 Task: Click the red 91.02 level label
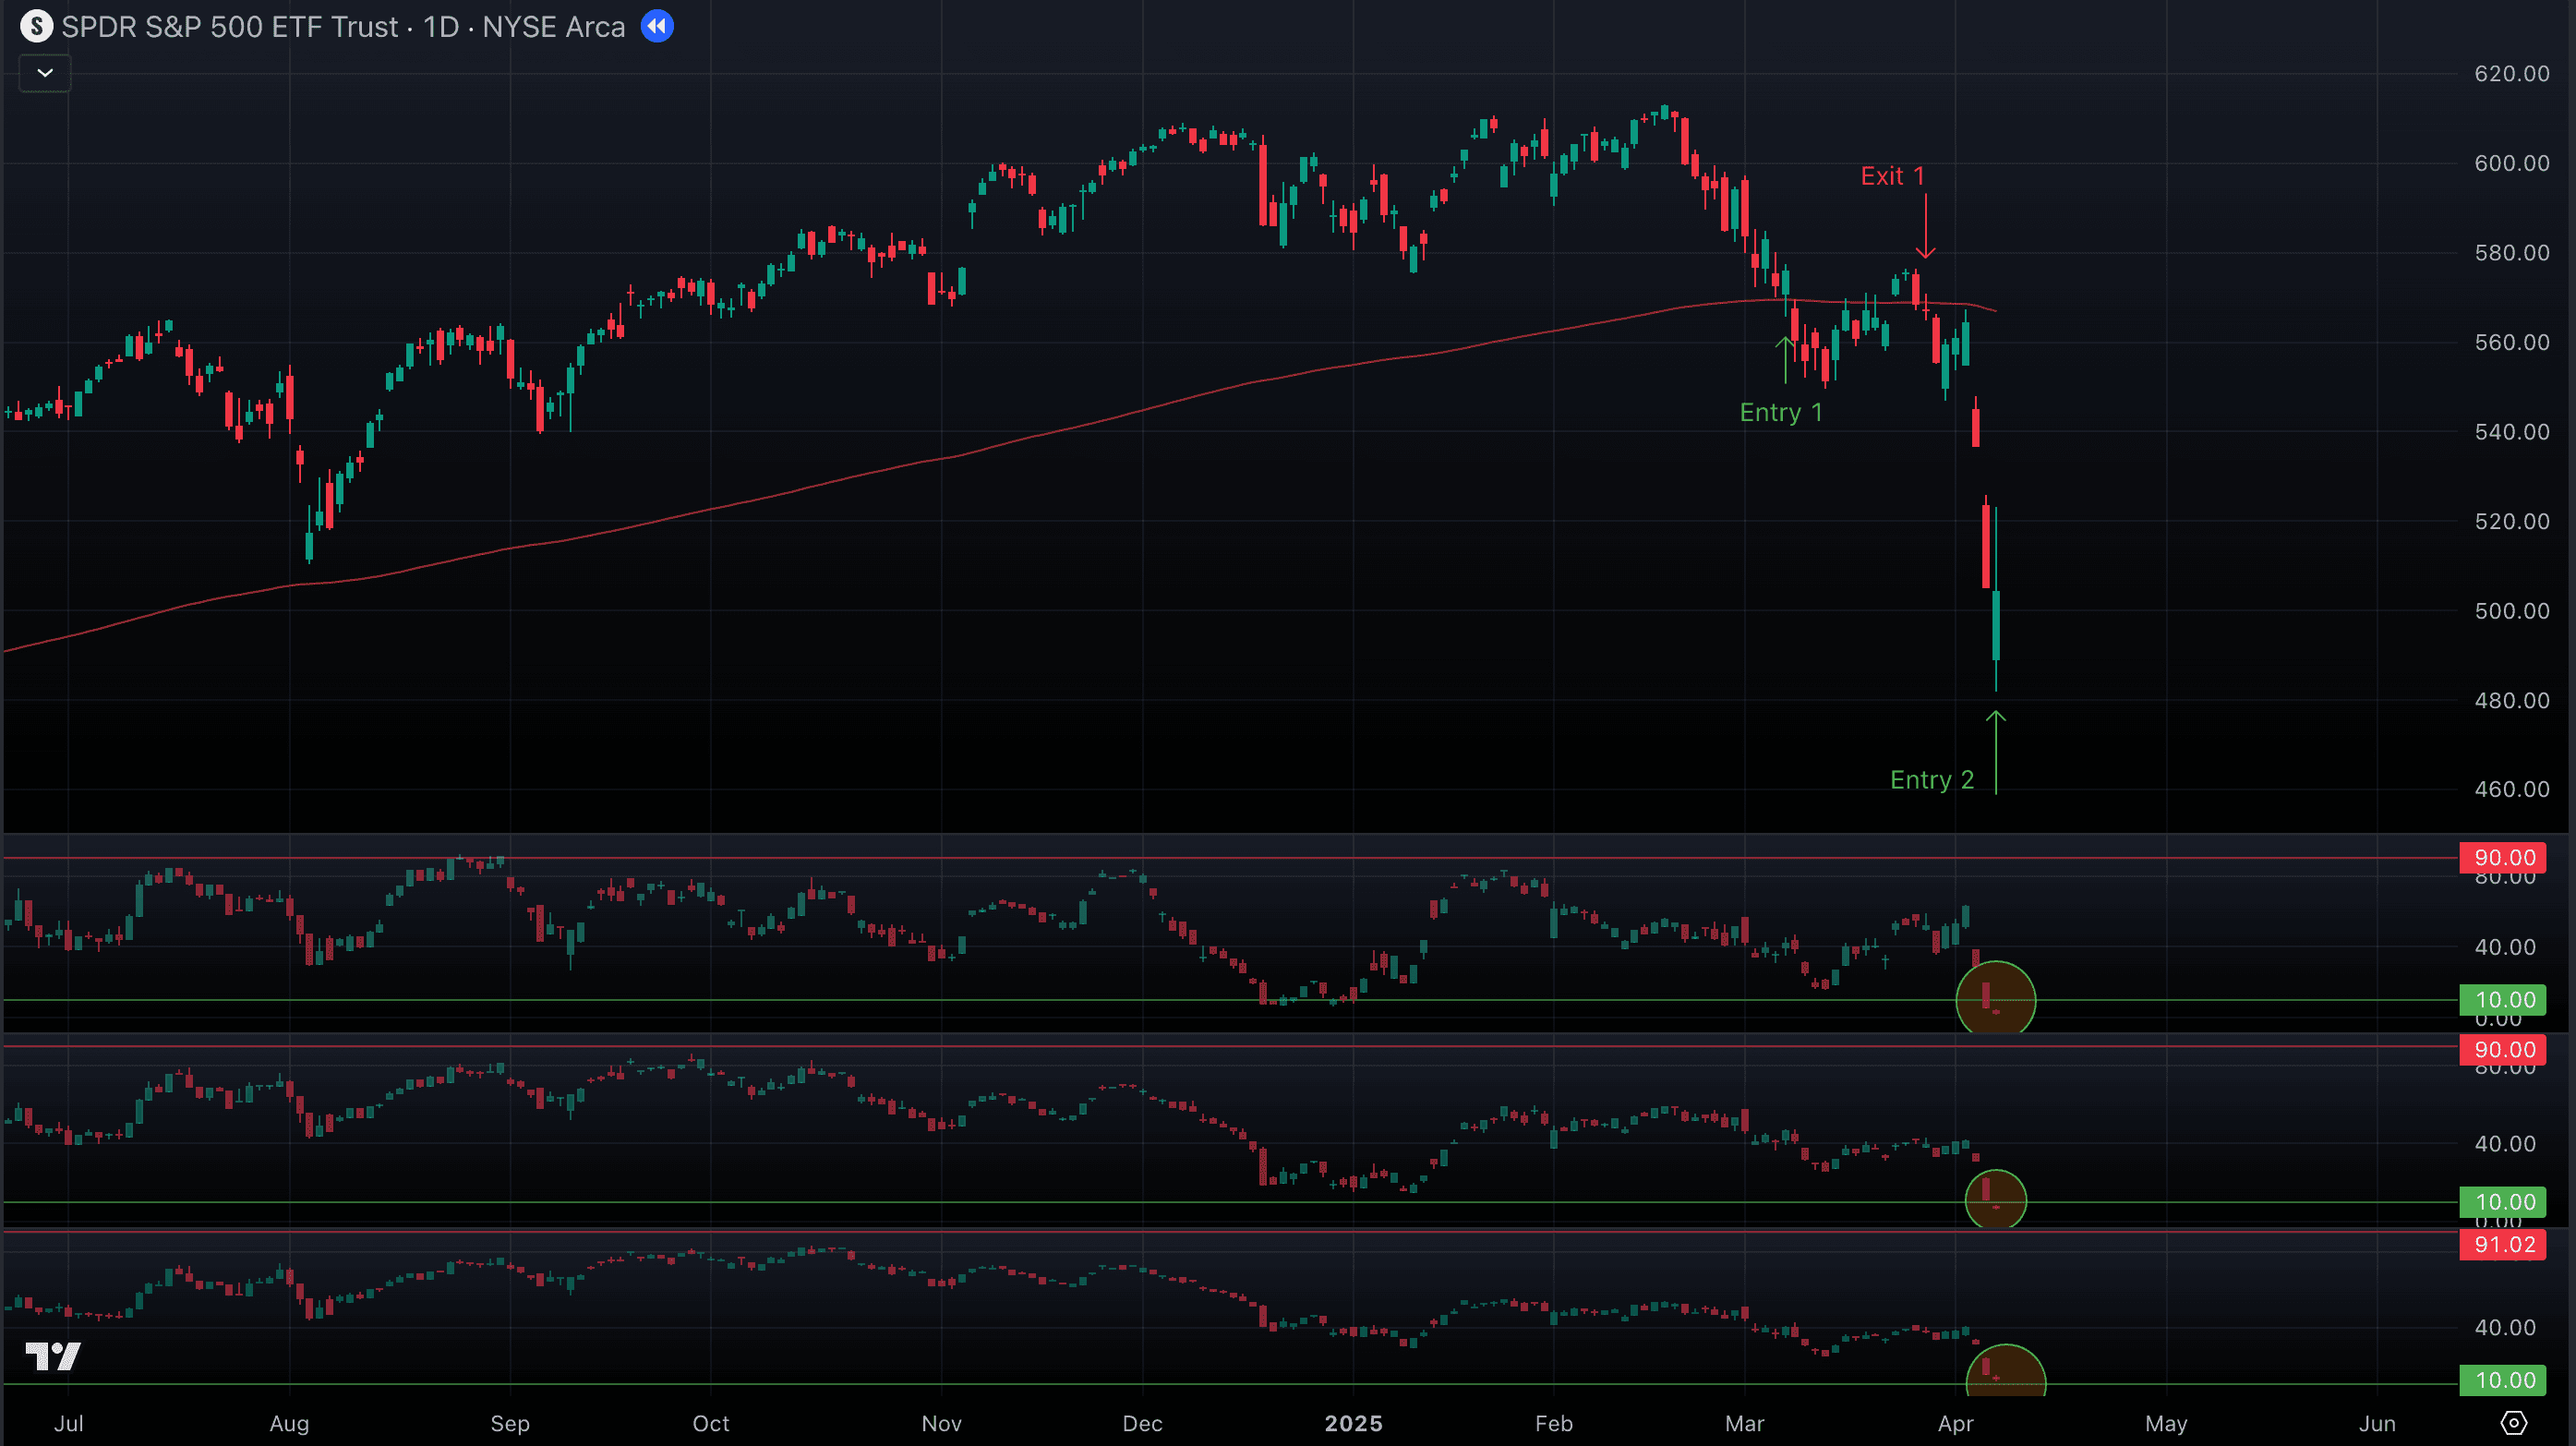click(x=2503, y=1244)
